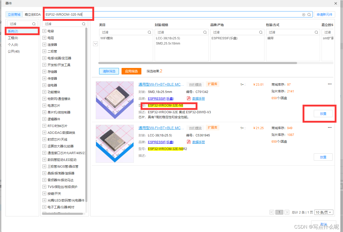This screenshot has width=343, height=232.
Task: Expand the 电阻 category
Action: point(44,38)
